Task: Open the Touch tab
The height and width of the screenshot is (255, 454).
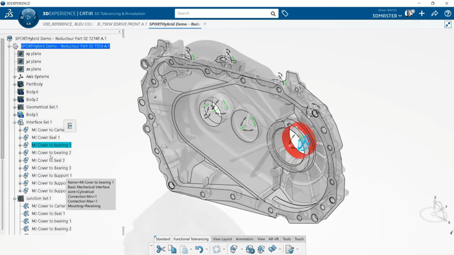Action: [x=299, y=239]
